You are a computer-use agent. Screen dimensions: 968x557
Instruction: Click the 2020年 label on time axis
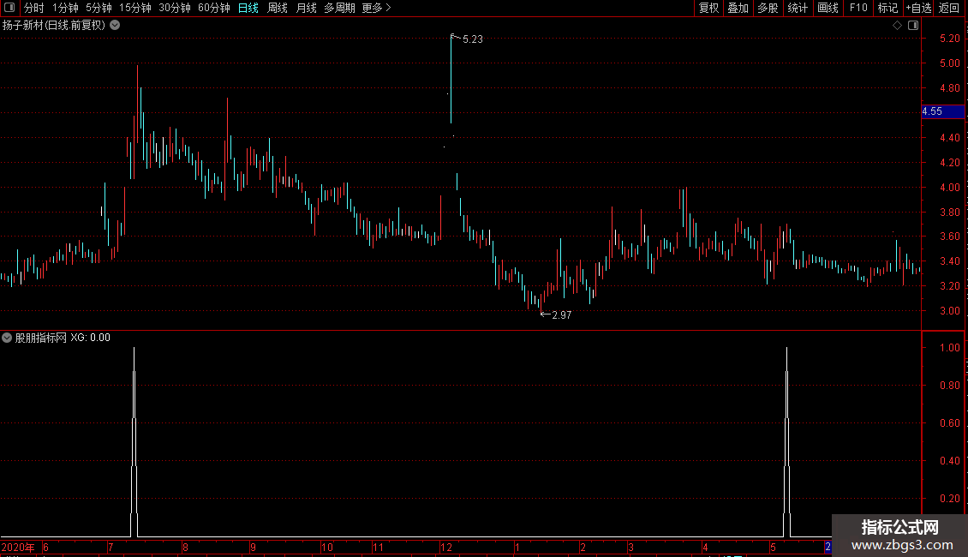click(18, 547)
